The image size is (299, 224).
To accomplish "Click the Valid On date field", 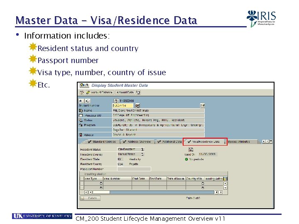I will pyautogui.click(x=208, y=154).
